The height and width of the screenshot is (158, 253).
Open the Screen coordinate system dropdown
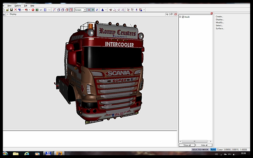(x=85, y=10)
